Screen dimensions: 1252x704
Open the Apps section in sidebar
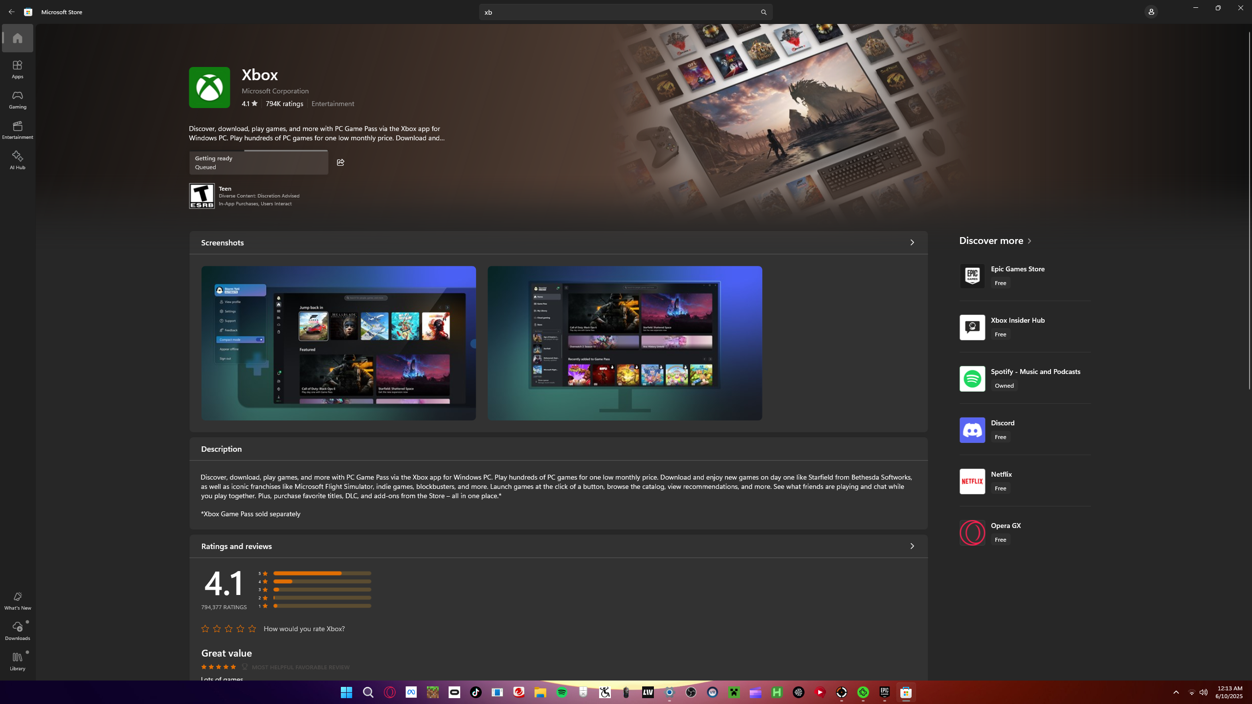pos(18,69)
